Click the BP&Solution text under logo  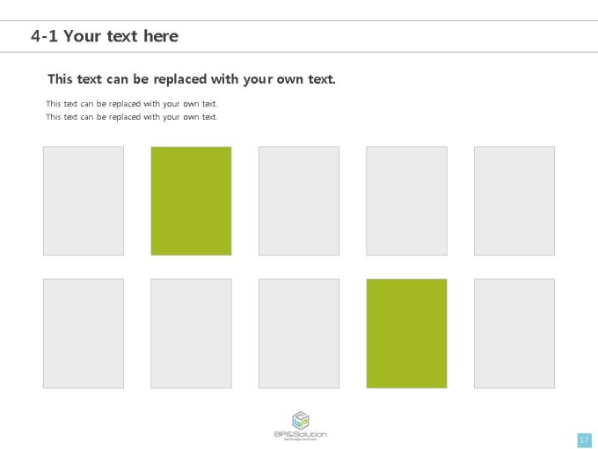(301, 434)
